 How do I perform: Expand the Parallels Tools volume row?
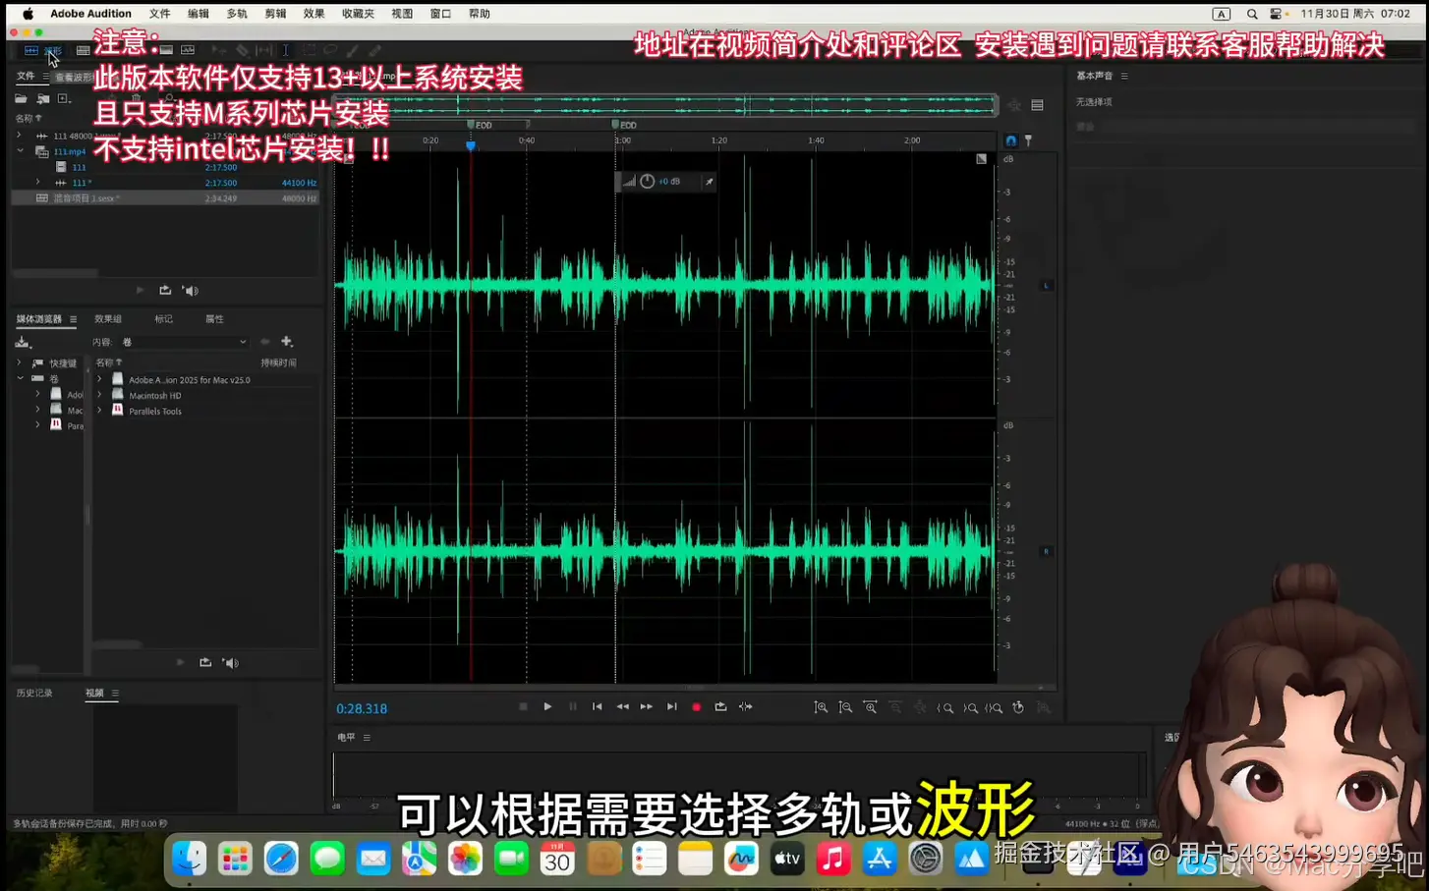pos(99,411)
